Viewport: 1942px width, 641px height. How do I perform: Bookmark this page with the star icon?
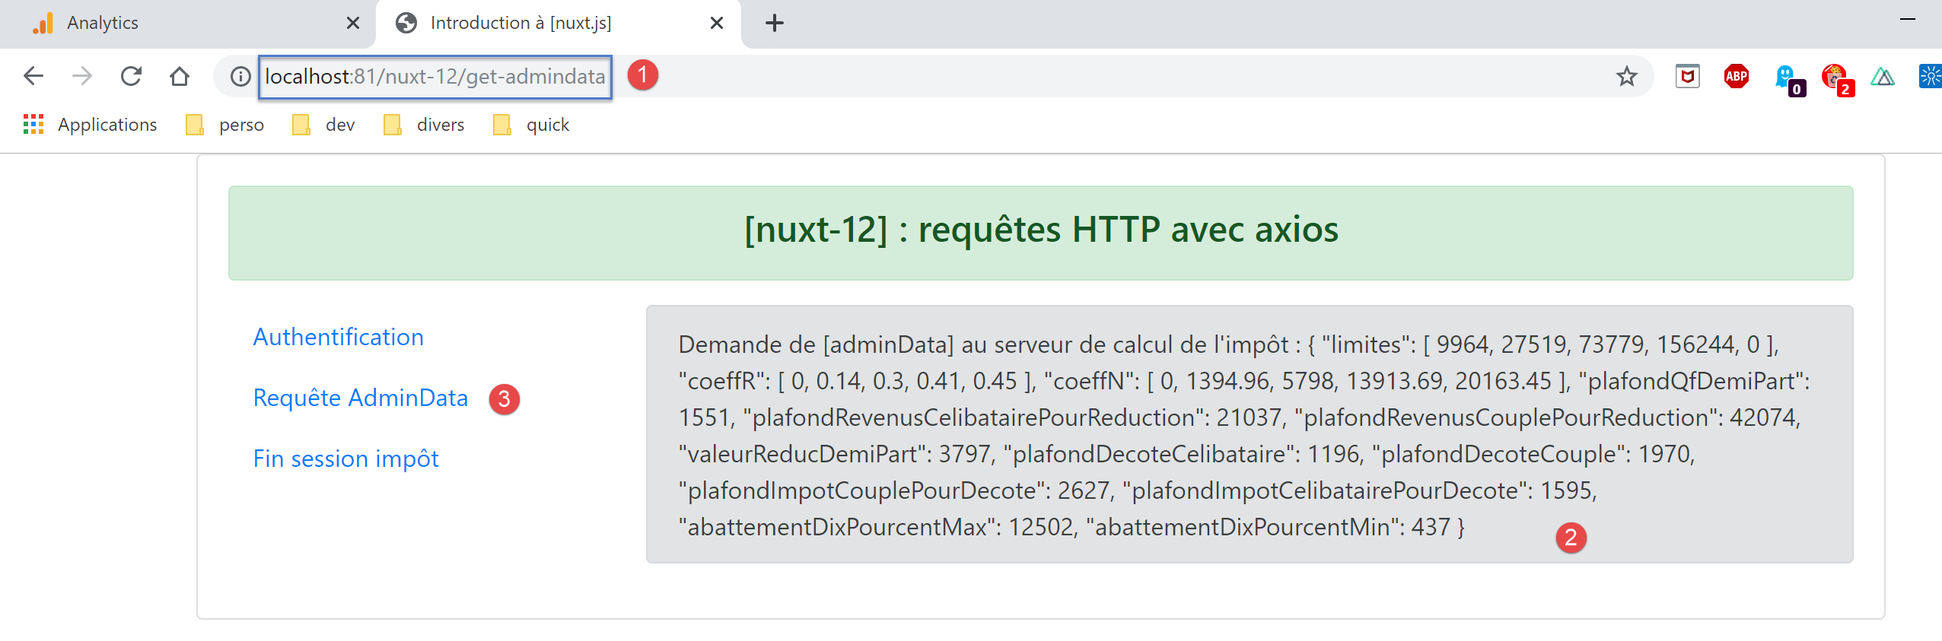(x=1626, y=76)
